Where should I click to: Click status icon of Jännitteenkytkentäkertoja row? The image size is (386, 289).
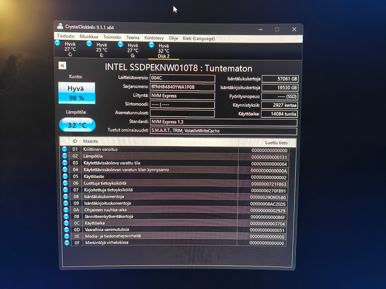pyautogui.click(x=66, y=216)
